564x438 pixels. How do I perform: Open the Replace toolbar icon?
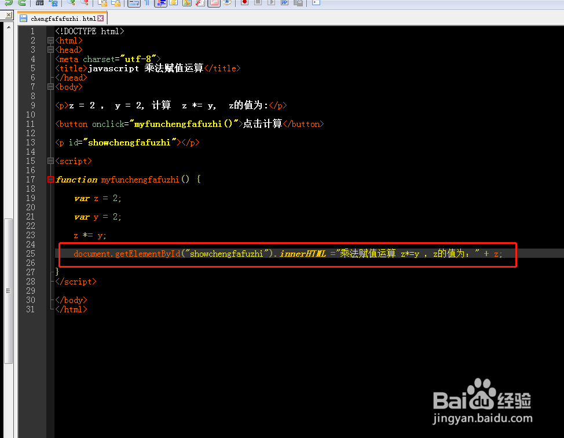coord(54,2)
